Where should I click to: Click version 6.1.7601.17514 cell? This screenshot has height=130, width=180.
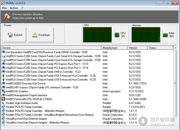137,84
